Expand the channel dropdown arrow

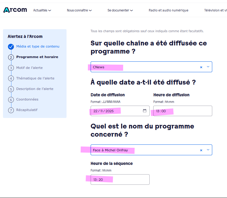tap(208, 67)
